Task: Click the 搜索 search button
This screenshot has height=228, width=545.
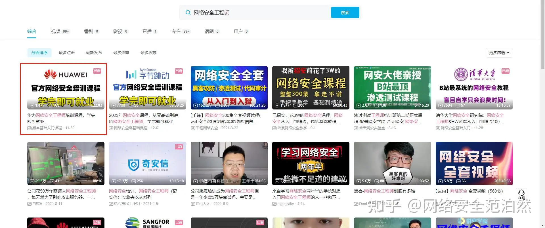Action: point(345,12)
